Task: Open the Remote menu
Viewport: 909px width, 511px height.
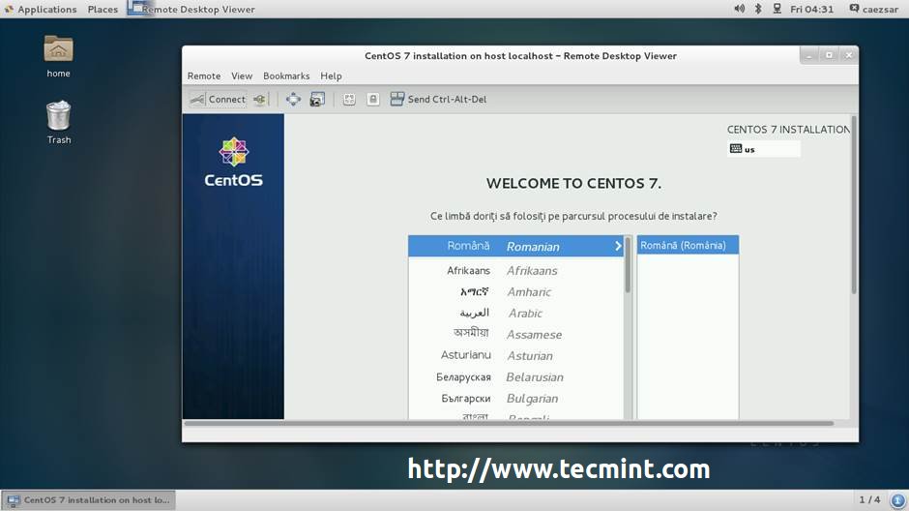Action: tap(203, 76)
